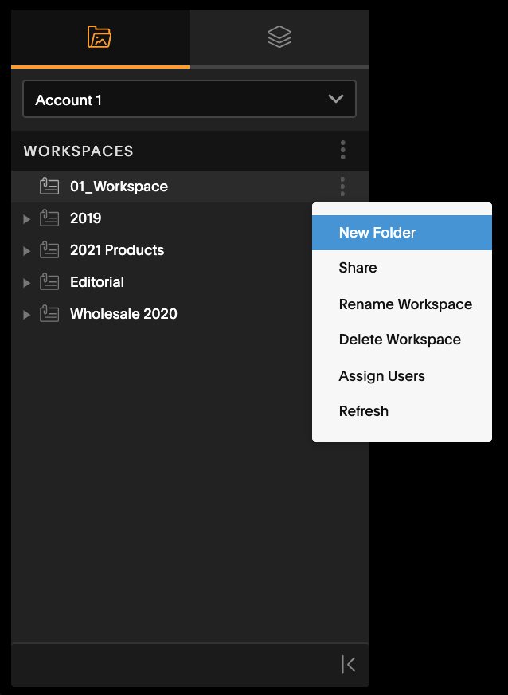Expand the 2019 workspace arrow
The width and height of the screenshot is (508, 695).
point(26,219)
